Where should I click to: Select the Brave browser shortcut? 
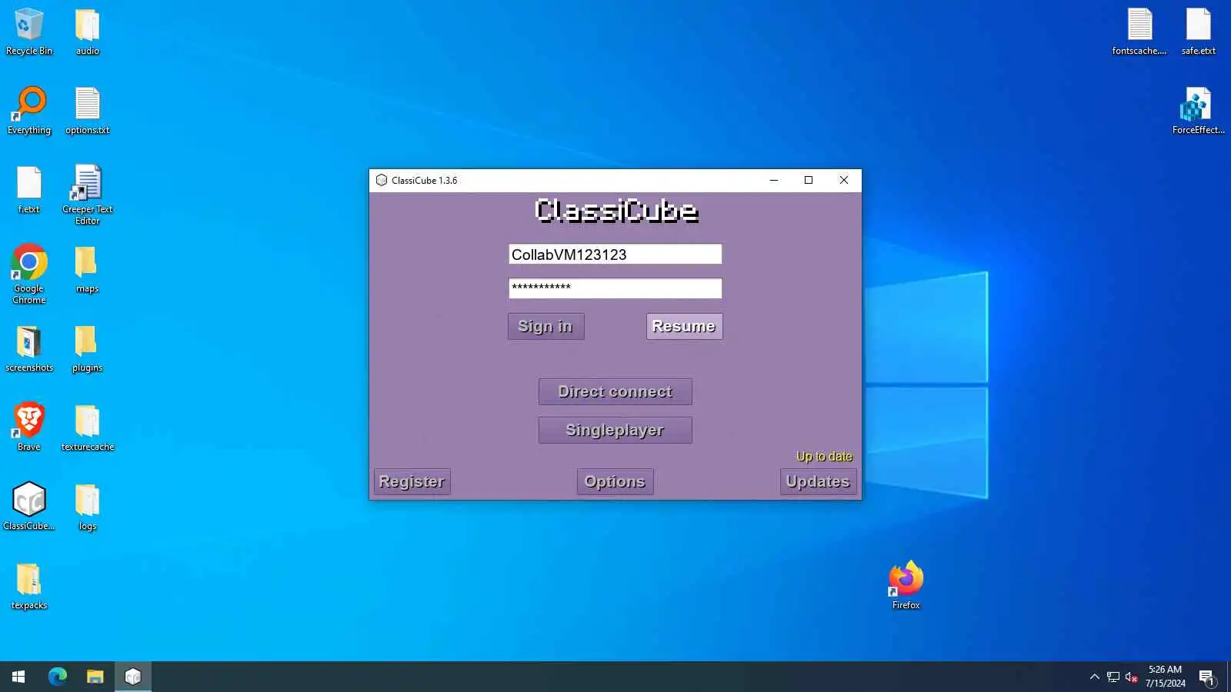click(29, 428)
